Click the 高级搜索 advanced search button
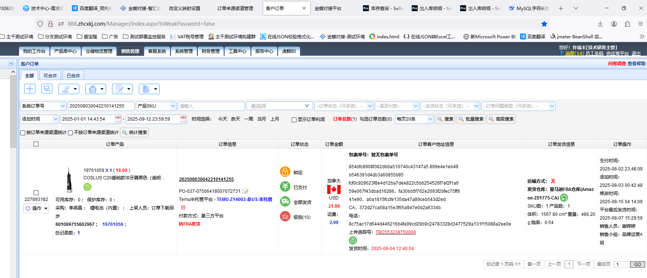Viewport: 647px width, 278px height. click(501, 119)
